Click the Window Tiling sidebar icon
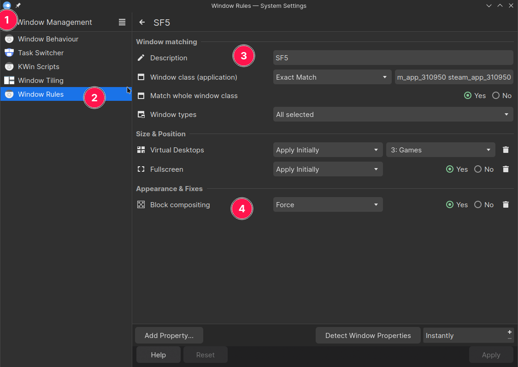The width and height of the screenshot is (518, 367). [9, 81]
